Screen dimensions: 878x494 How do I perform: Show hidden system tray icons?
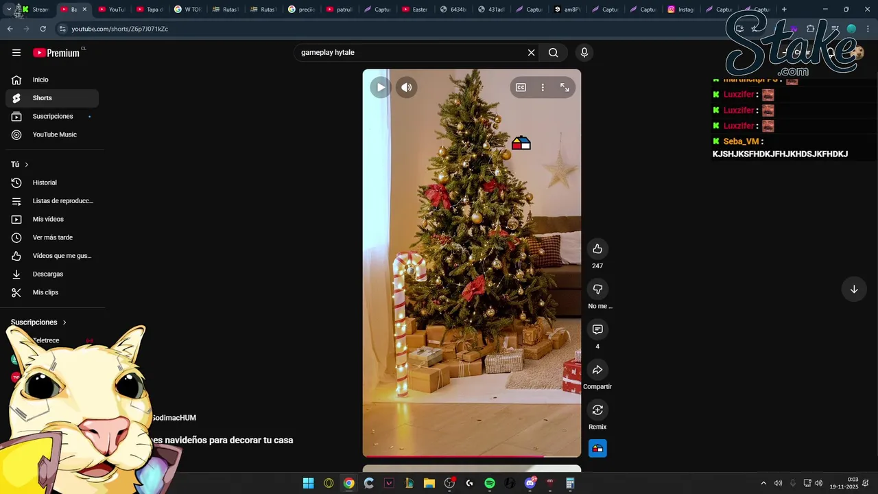point(763,484)
